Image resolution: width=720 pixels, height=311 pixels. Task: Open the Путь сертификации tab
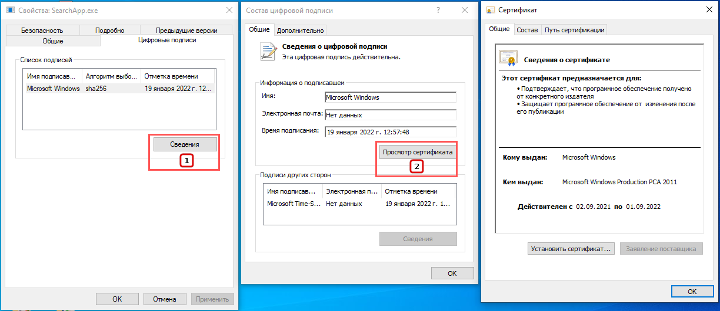click(574, 30)
